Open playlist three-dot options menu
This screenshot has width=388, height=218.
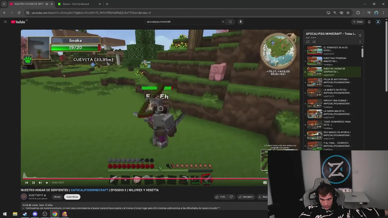360,42
